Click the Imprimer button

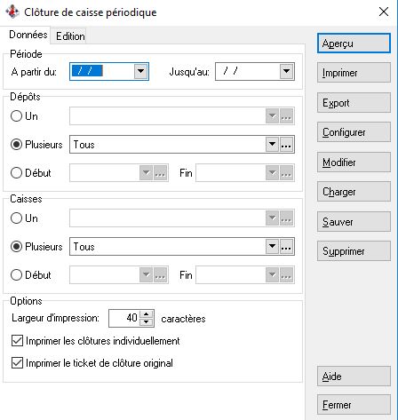pos(354,73)
